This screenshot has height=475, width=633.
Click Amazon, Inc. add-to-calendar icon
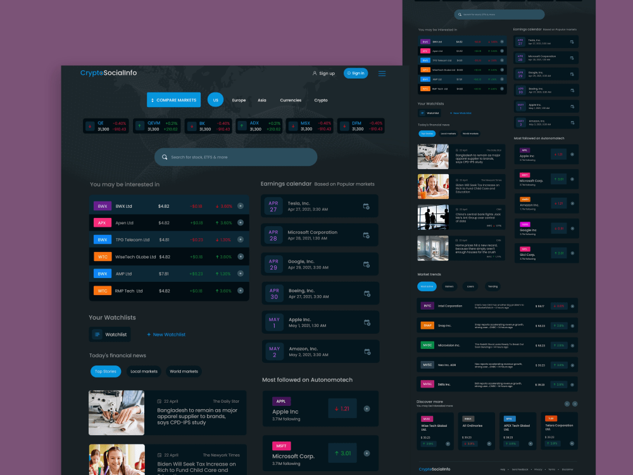tap(367, 351)
